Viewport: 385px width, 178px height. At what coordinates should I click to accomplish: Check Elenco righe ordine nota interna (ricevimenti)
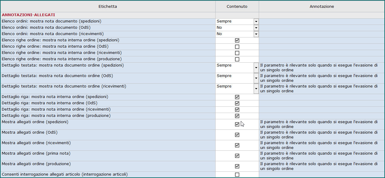[x=237, y=53]
